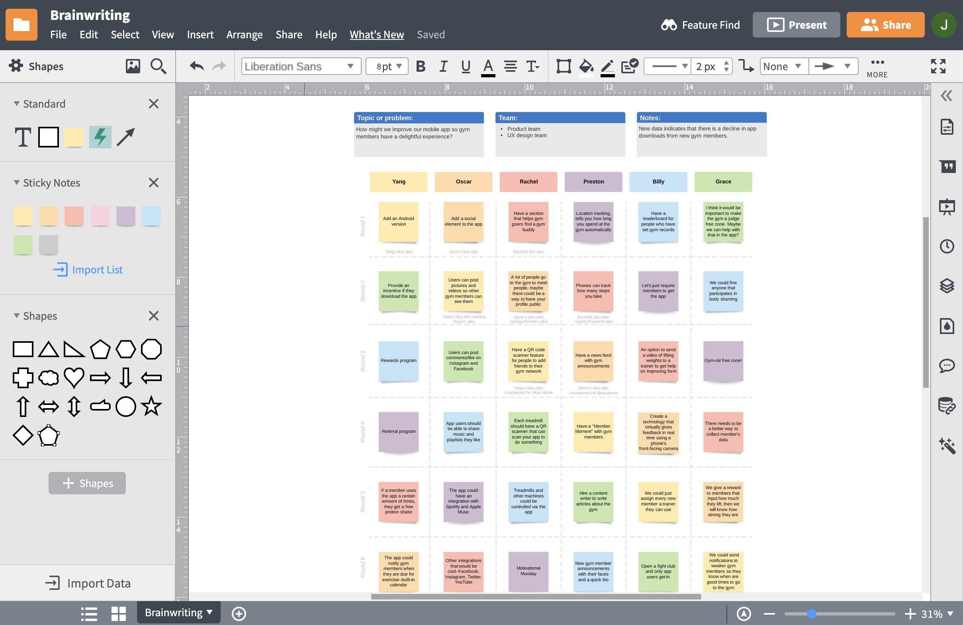This screenshot has width=963, height=625.
Task: Open the Liberation Sans font dropdown
Action: [x=301, y=66]
